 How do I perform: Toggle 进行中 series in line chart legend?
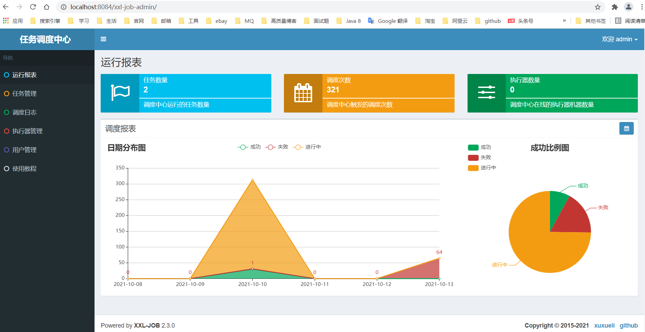click(x=307, y=147)
